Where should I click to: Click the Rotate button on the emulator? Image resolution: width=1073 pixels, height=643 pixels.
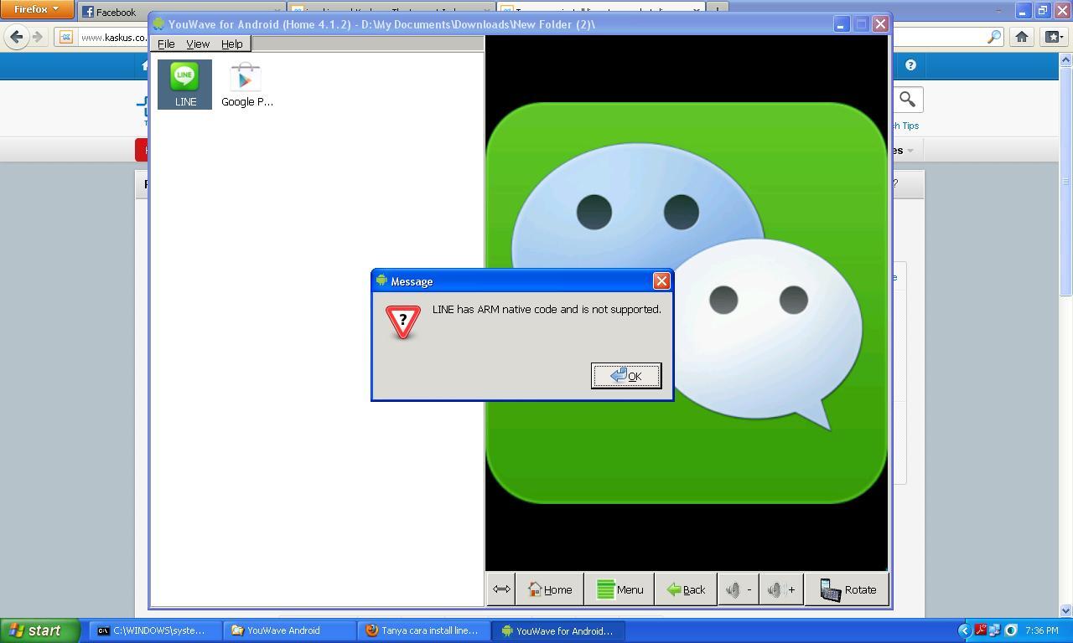[847, 589]
